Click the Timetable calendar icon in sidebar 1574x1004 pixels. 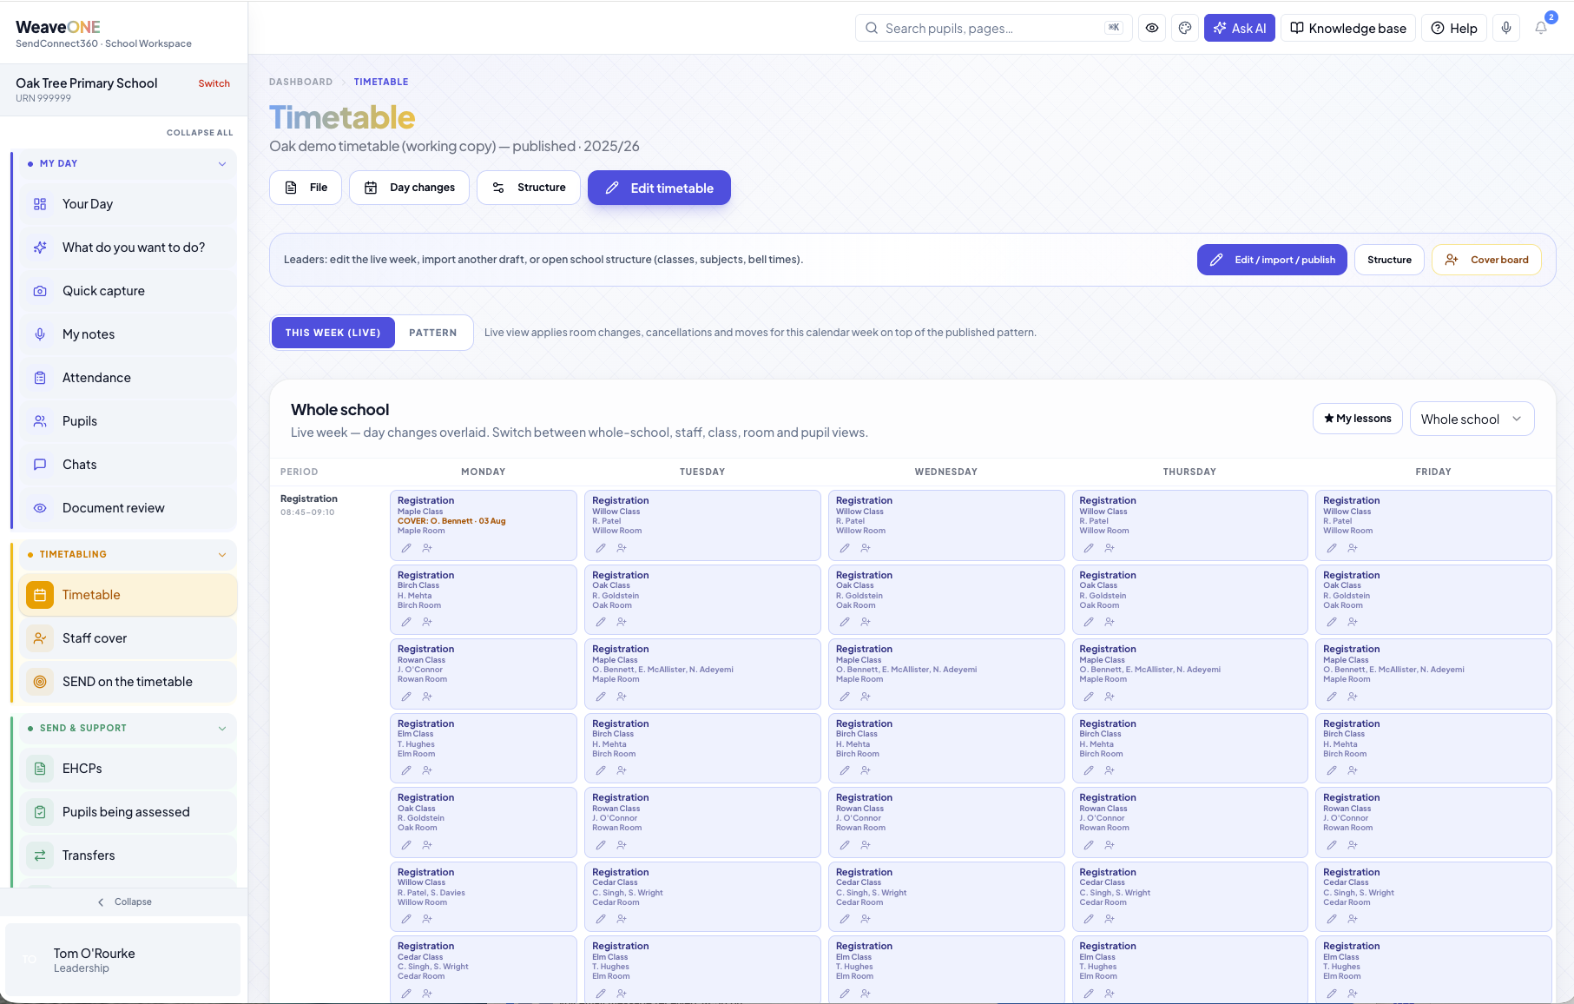[40, 595]
